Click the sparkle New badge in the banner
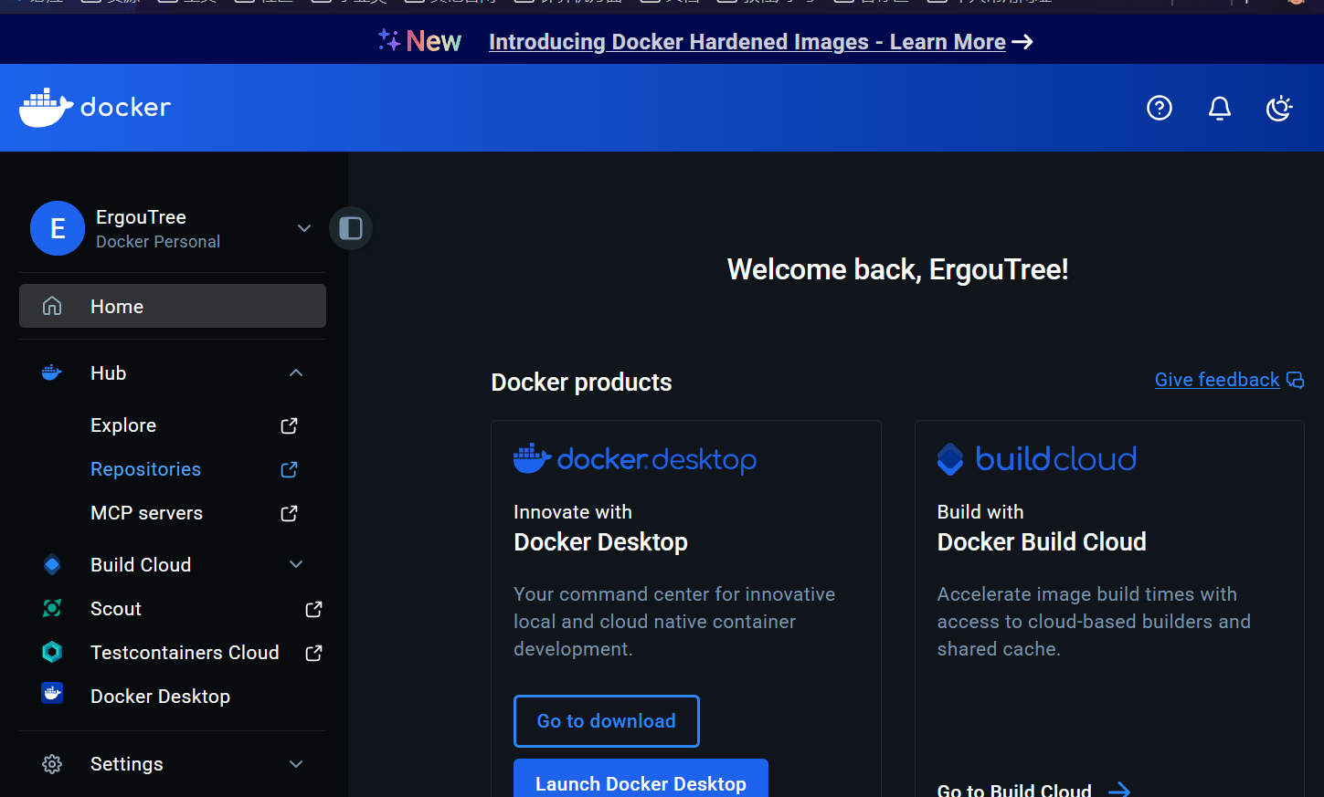This screenshot has width=1324, height=797. tap(420, 41)
